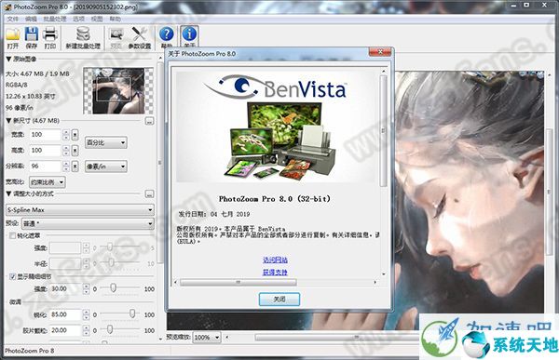Open the new batch processing icon
Image resolution: width=559 pixels, height=360 pixels.
[83, 34]
